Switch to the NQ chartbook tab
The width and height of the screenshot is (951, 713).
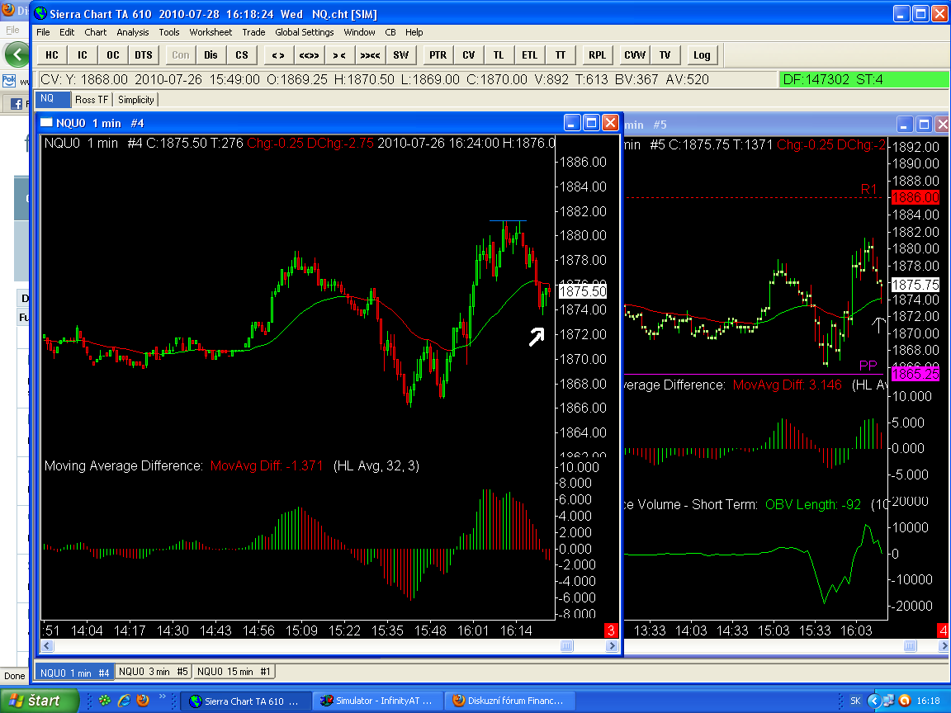[x=52, y=99]
